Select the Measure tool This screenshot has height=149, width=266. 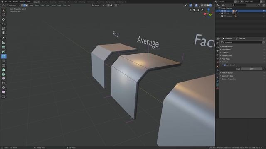pos(4,43)
